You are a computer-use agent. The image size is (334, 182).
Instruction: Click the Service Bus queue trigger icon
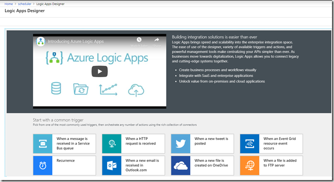pos(42,143)
